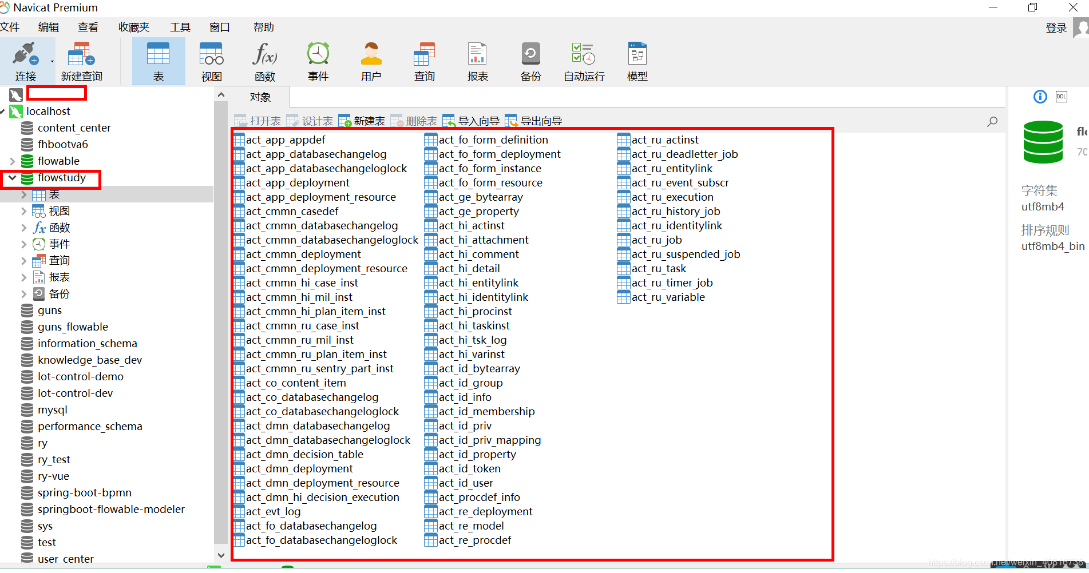Open the 自动运行 automation toolbar icon
Screen dimensions: 1089x573
coord(584,61)
